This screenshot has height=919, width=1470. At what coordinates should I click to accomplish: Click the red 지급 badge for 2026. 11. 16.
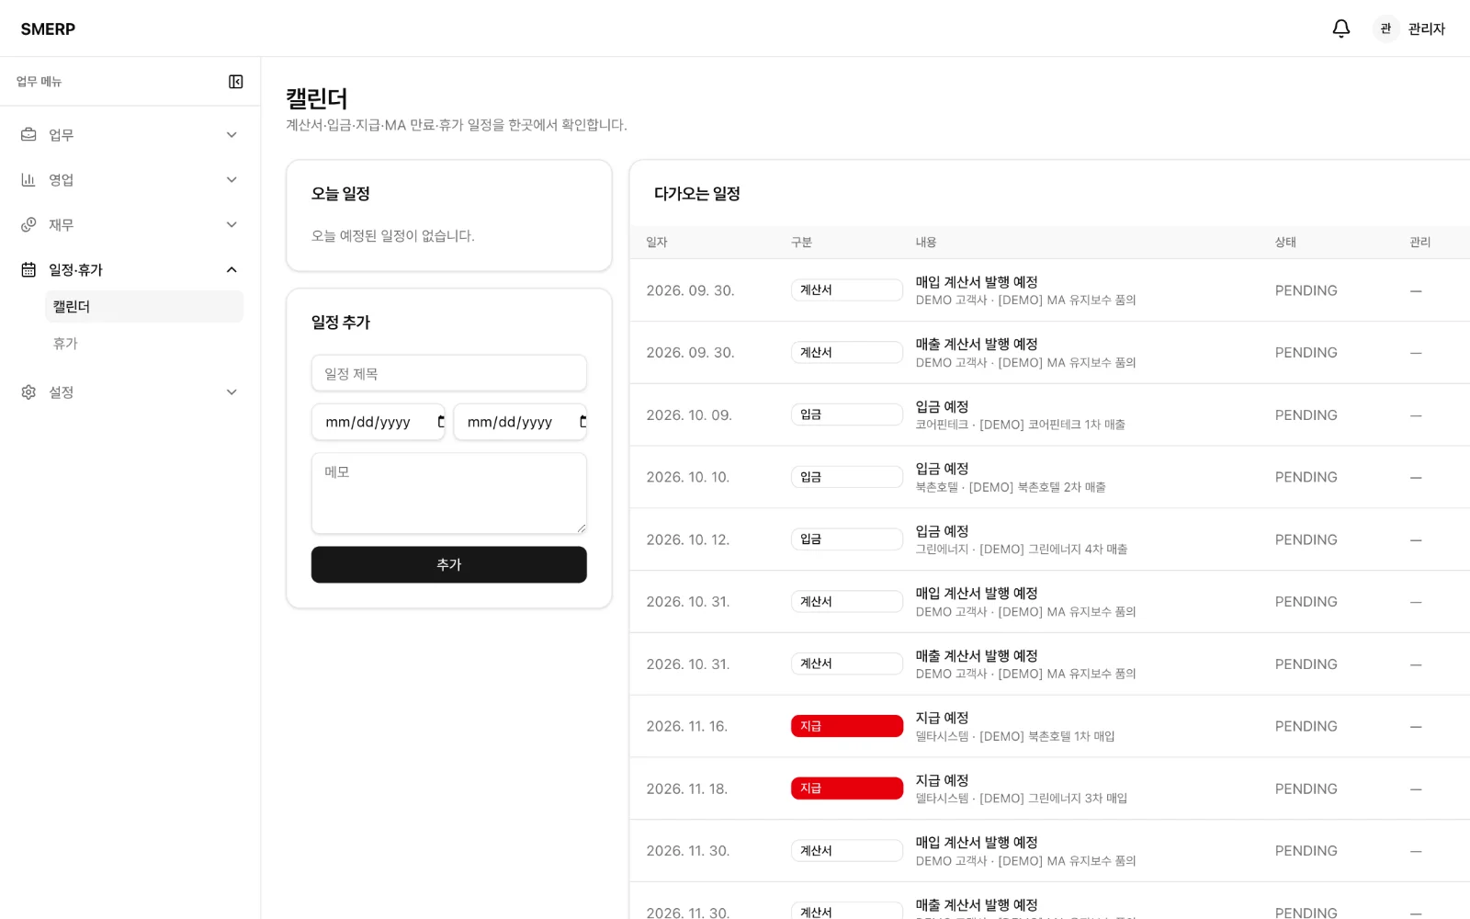(846, 726)
